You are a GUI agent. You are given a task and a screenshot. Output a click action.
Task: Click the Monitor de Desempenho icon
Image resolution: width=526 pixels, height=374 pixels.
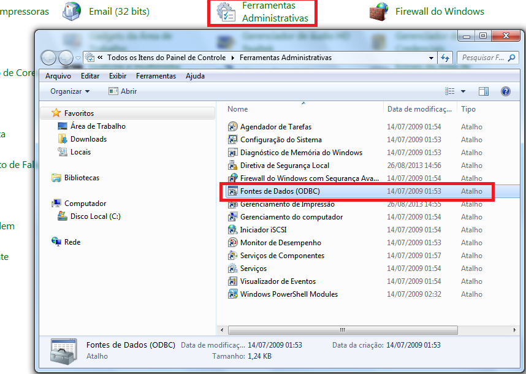click(232, 243)
